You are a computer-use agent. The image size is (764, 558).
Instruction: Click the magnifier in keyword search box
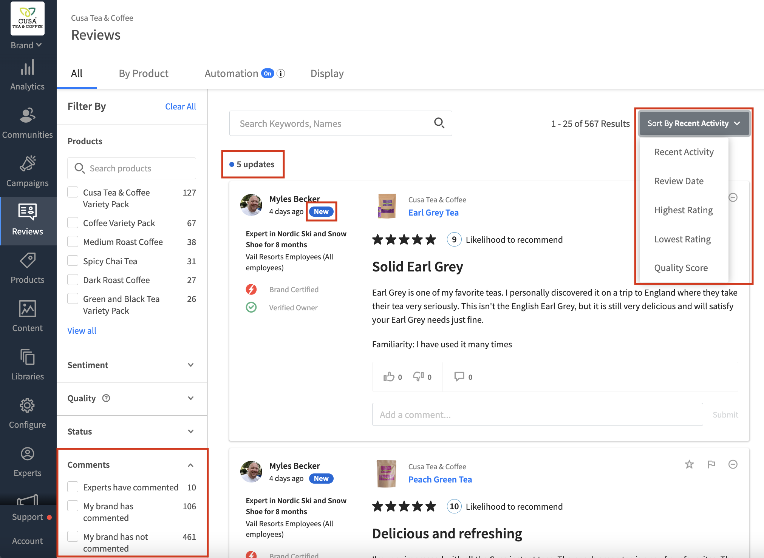point(439,123)
